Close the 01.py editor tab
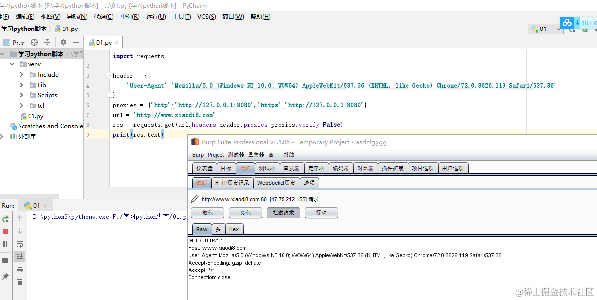The image size is (597, 300). (117, 43)
